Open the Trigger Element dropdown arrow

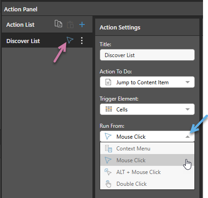188,109
